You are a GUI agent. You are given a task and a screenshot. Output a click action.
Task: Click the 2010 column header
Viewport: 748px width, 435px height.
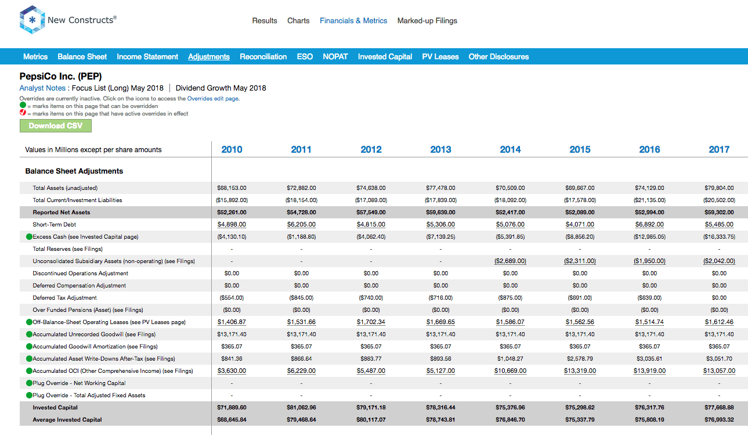click(232, 149)
